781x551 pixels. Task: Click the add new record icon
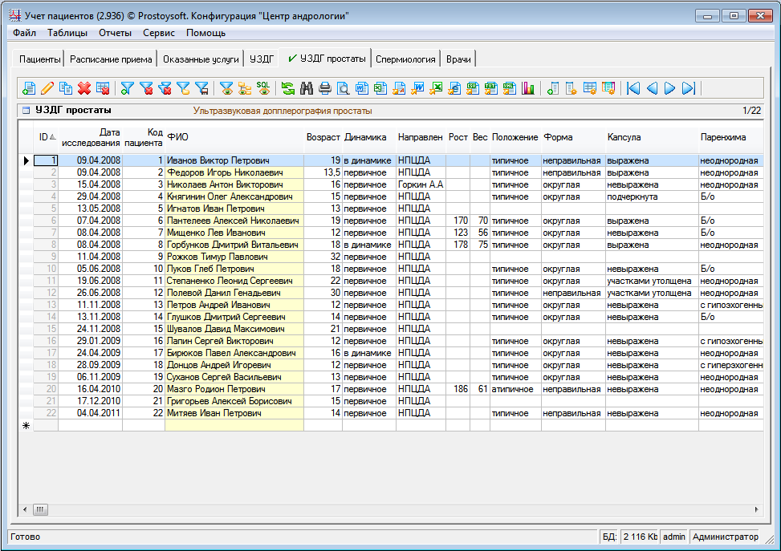point(29,88)
